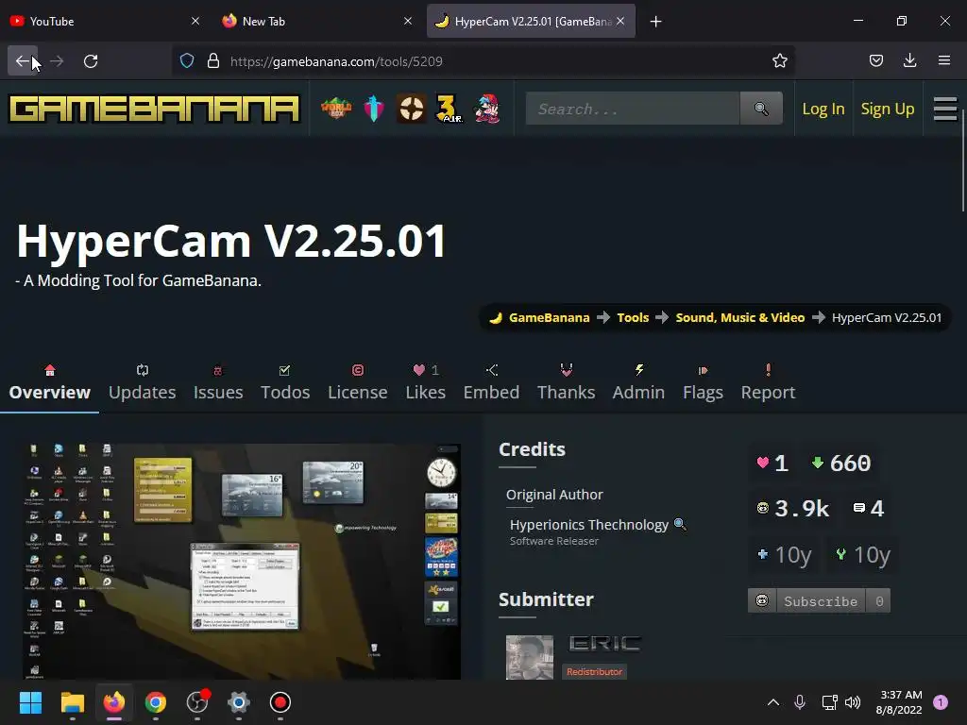This screenshot has width=967, height=725.
Task: Click the Sign Up link
Action: pos(888,110)
